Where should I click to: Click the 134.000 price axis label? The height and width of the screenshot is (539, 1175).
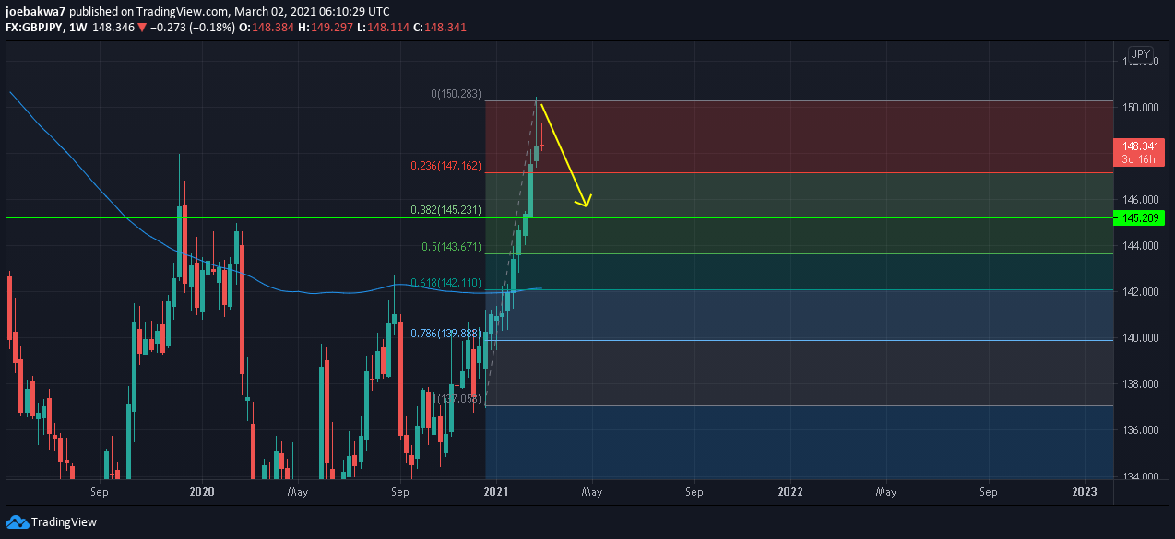(x=1140, y=475)
